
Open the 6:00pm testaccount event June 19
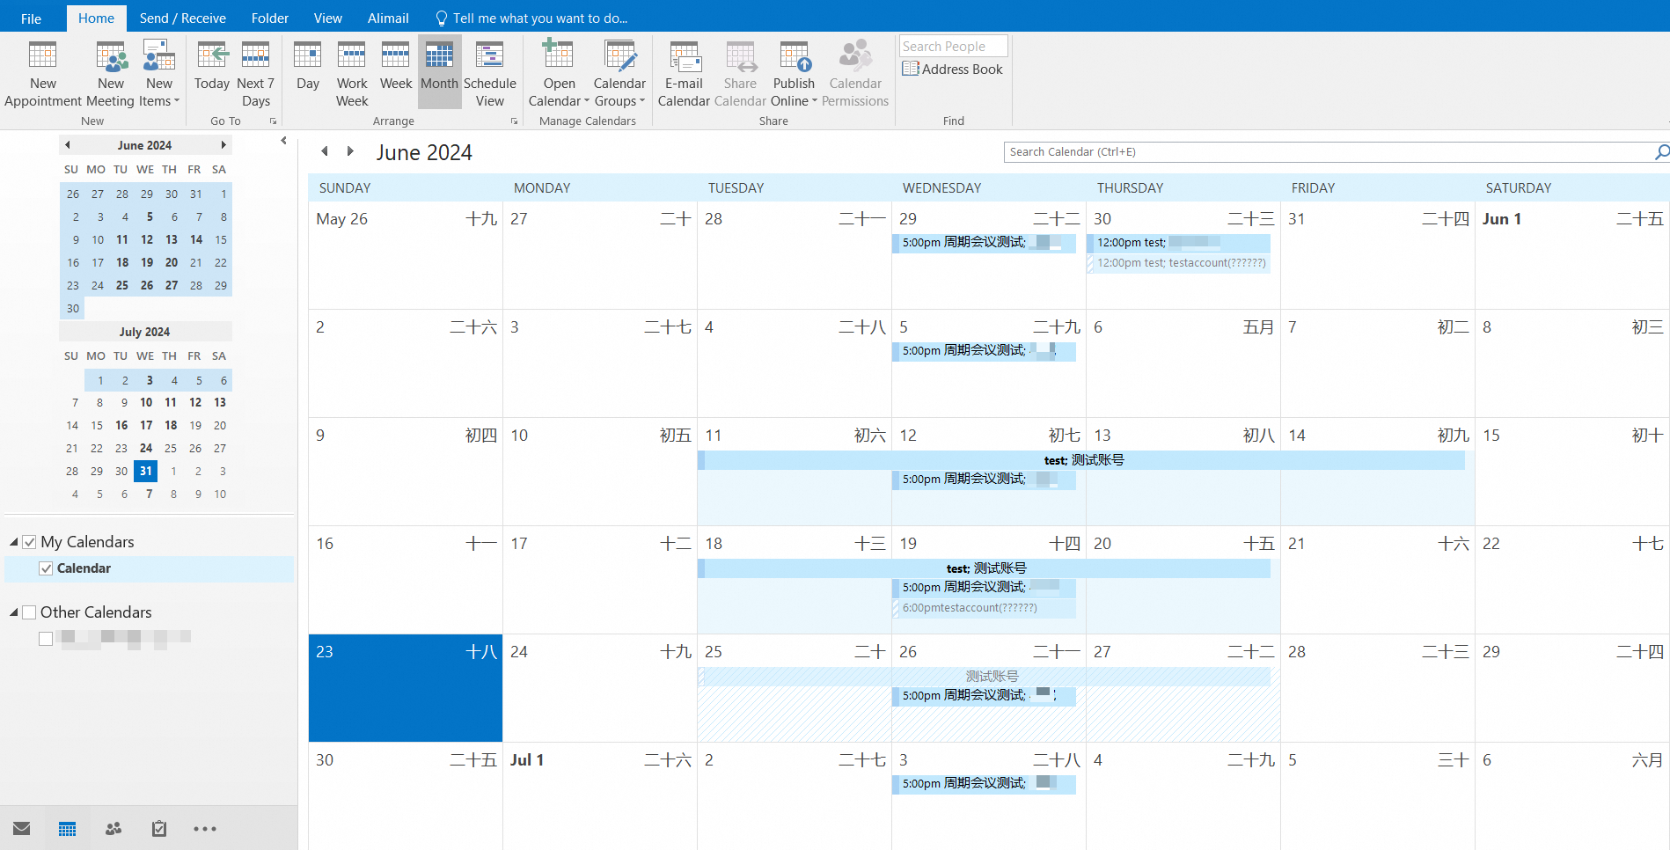click(x=984, y=608)
